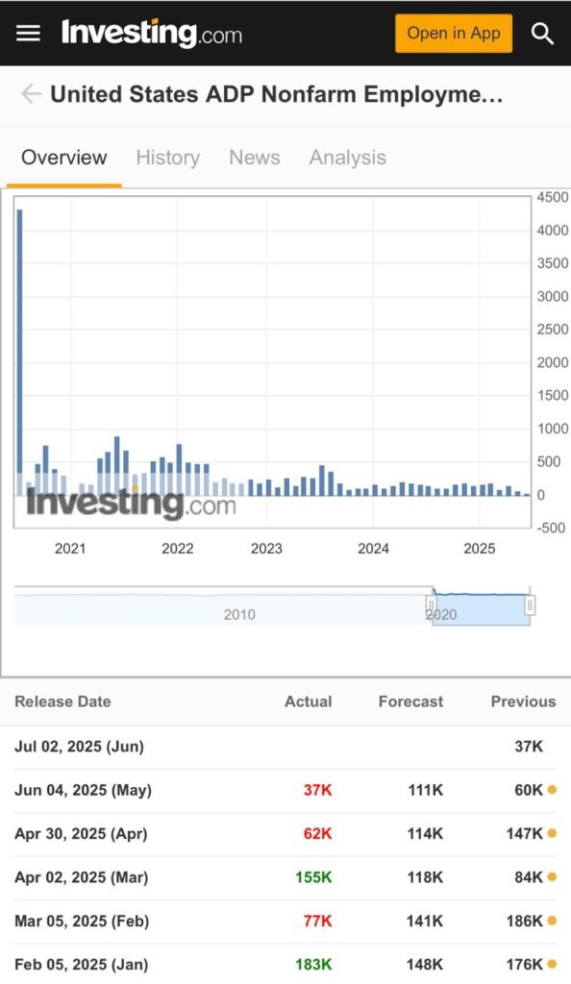Image resolution: width=571 pixels, height=984 pixels.
Task: Open the search magnifier icon
Action: tap(542, 34)
